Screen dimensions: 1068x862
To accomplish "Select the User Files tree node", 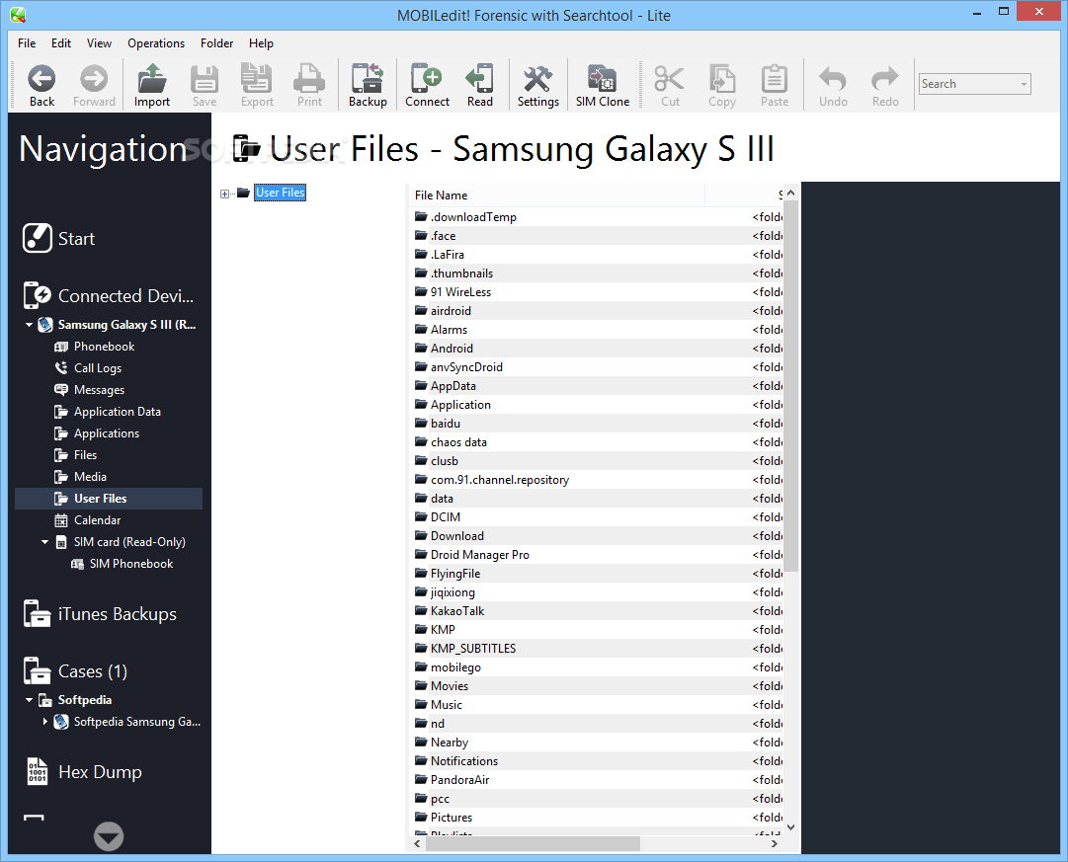I will [280, 193].
